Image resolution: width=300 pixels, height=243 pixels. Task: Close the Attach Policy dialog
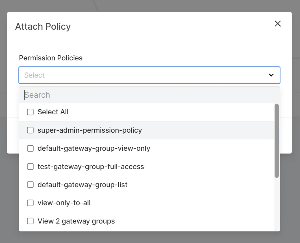coord(278,24)
